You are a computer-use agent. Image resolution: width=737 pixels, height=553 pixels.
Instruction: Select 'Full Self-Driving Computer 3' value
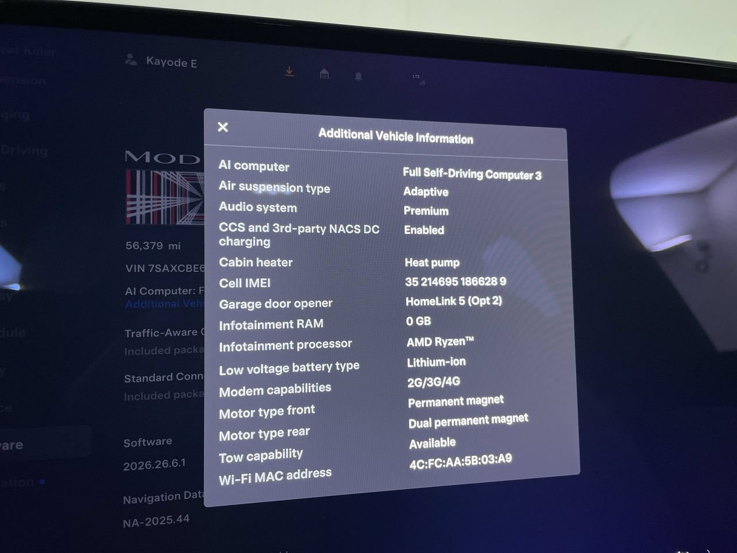coord(472,174)
